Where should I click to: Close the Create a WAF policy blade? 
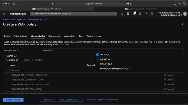[182, 24]
